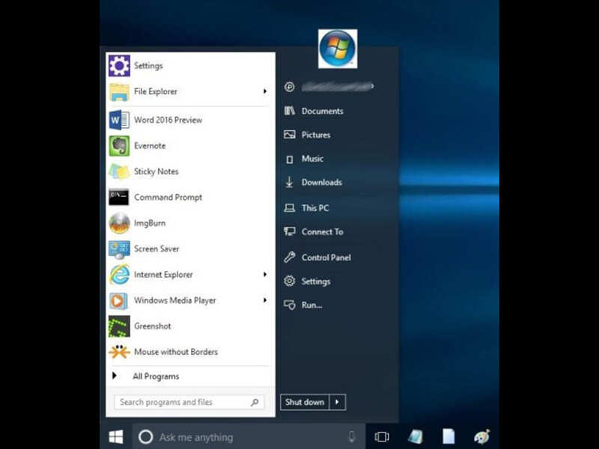Open the Word 2016 Preview icon
Viewport: 599px width, 449px height.
[x=119, y=120]
